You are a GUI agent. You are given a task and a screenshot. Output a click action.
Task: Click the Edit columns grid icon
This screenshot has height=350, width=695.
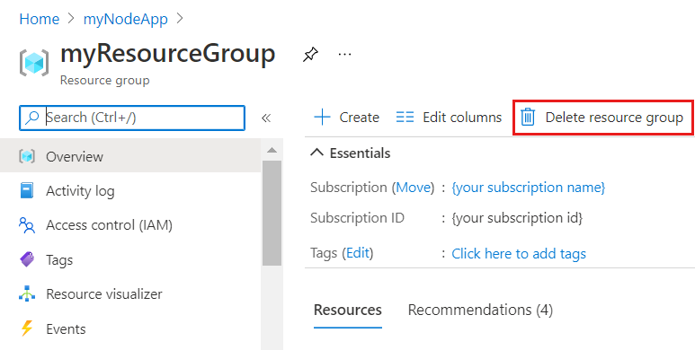[x=405, y=118]
